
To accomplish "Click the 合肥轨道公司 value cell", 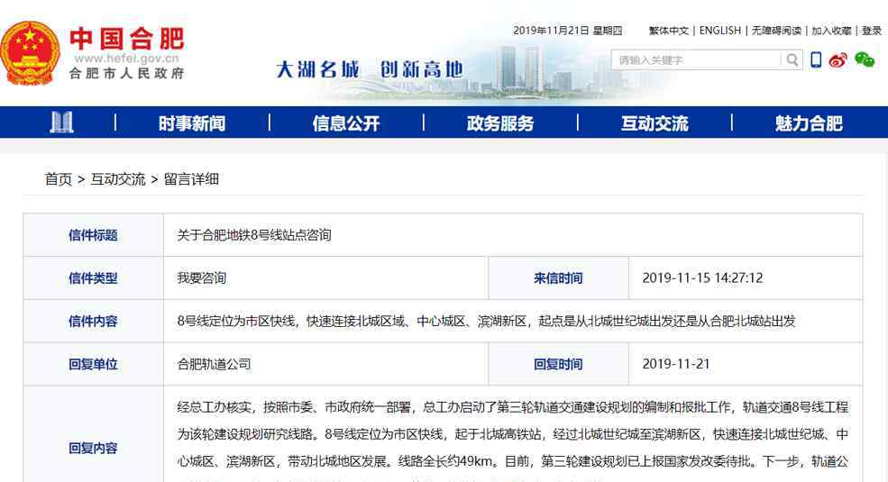I will pos(325,364).
